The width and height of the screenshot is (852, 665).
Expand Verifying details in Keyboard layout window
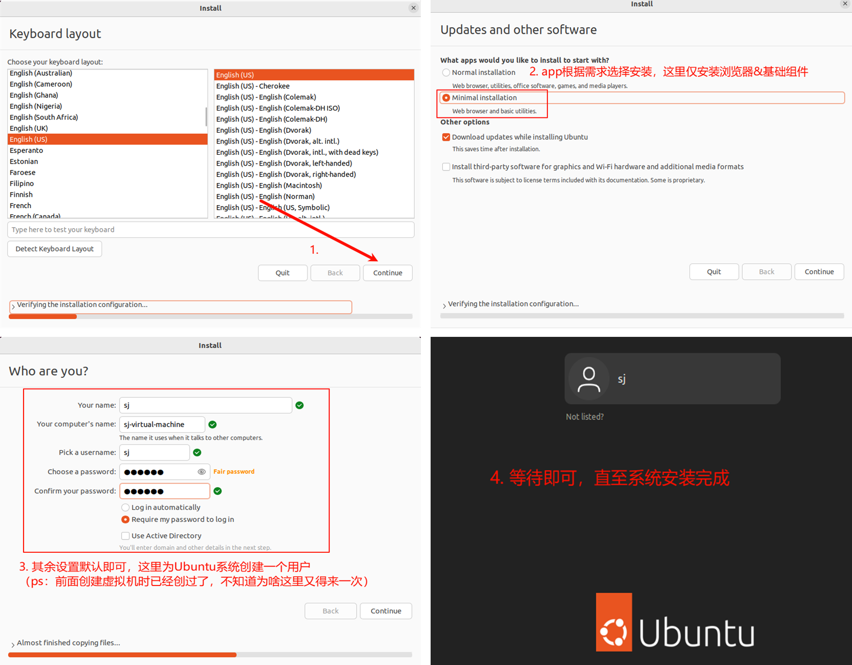pyautogui.click(x=13, y=306)
